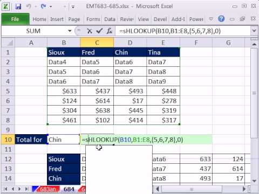Image resolution: width=259 pixels, height=194 pixels.
Task: Click cell with $319
Action: click(163, 110)
